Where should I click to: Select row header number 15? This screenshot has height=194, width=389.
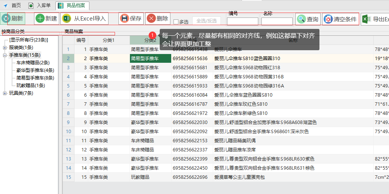pos(68,177)
